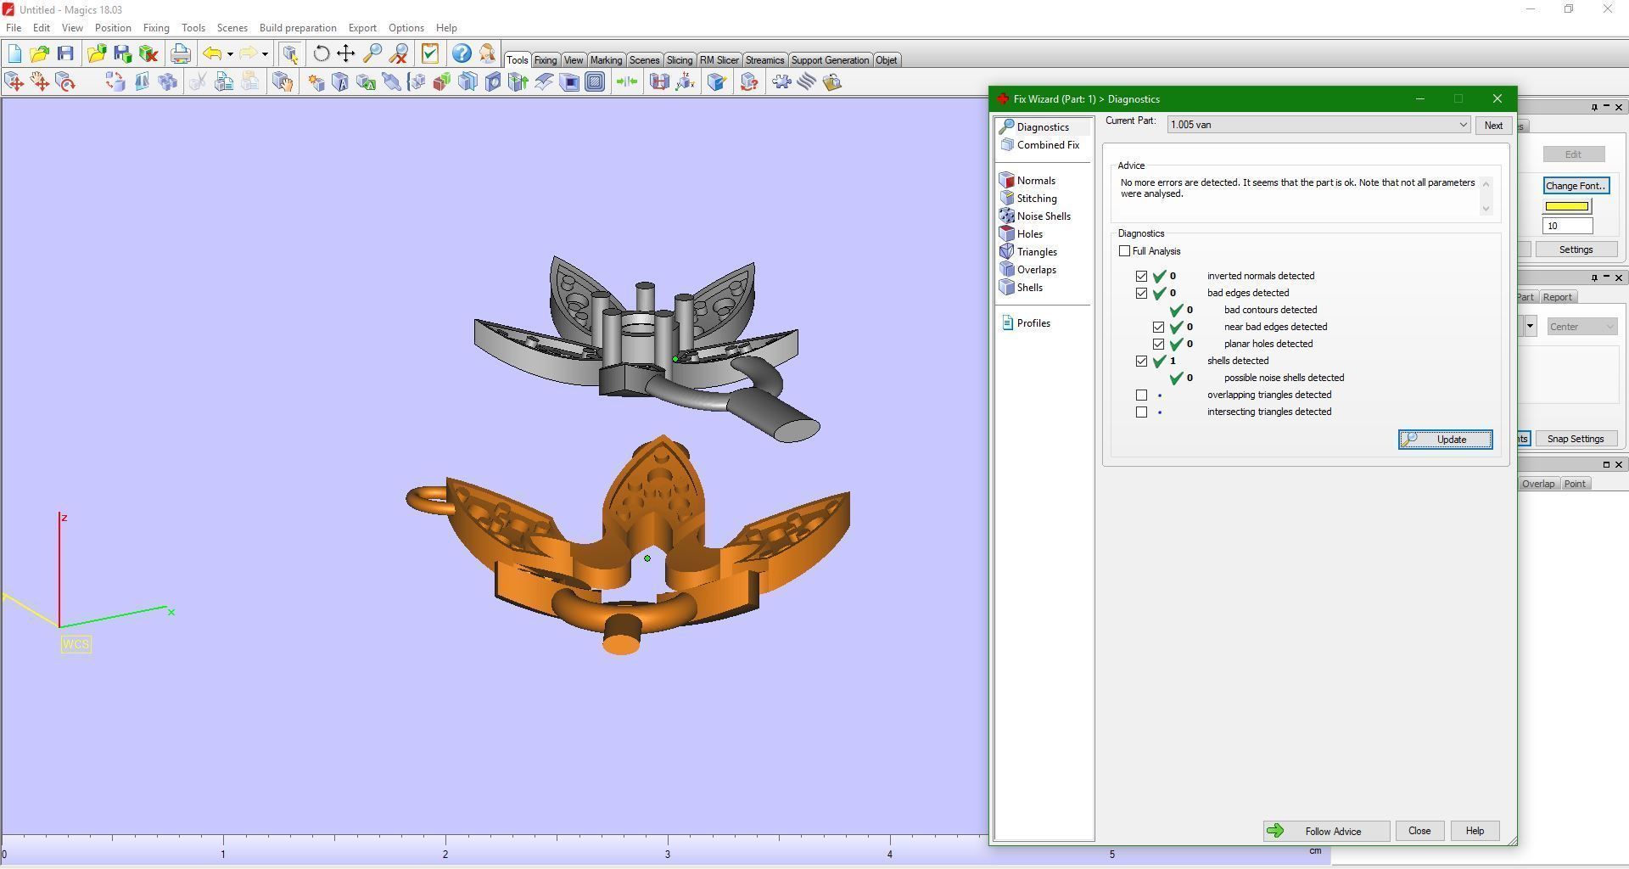Open the Current Part dropdown '1.005 van'

[x=1318, y=125]
